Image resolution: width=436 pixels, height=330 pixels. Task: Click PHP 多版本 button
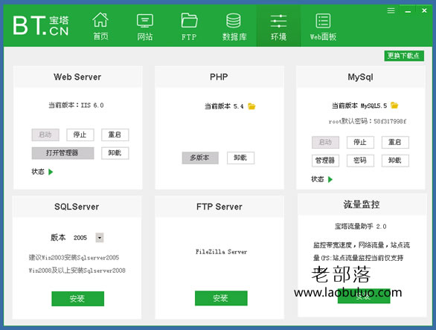pos(200,158)
